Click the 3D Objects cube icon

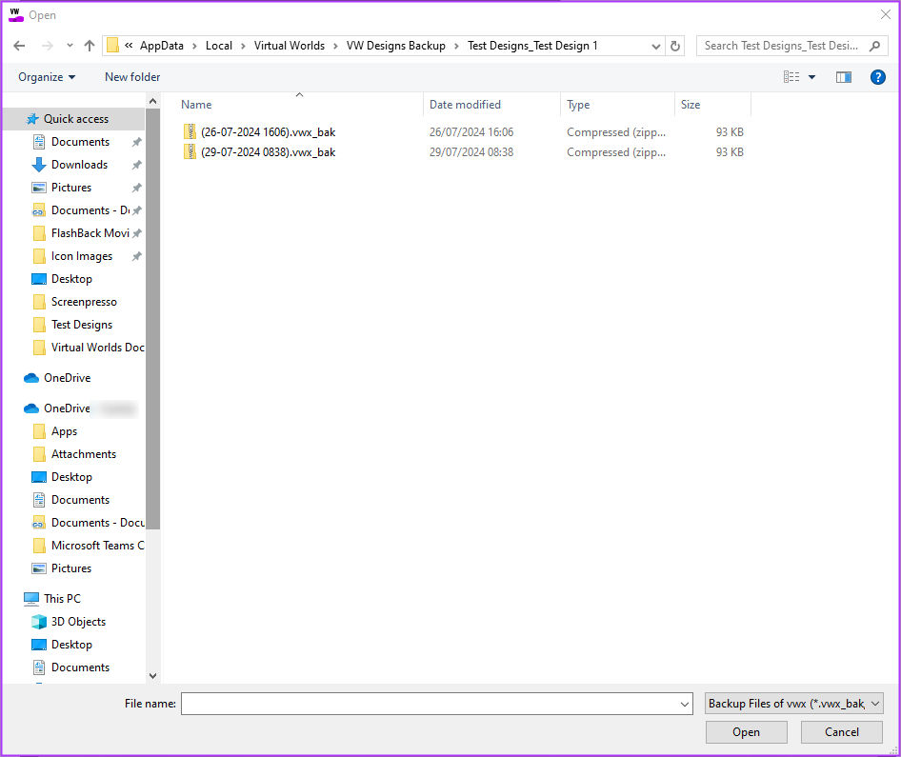(x=39, y=622)
